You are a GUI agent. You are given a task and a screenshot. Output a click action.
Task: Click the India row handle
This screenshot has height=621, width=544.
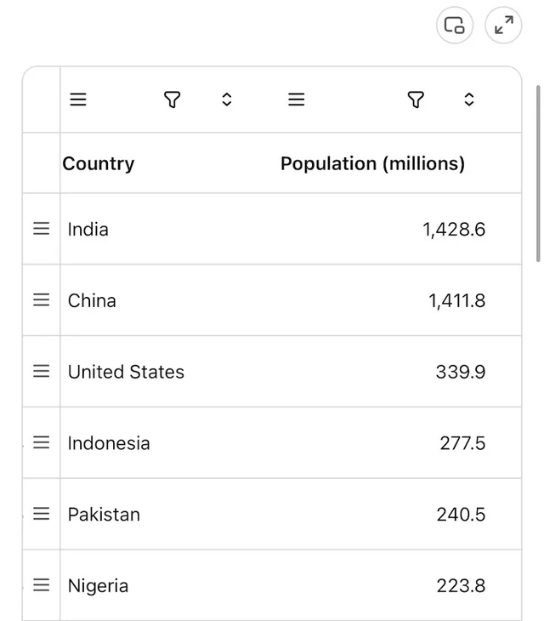click(x=41, y=229)
